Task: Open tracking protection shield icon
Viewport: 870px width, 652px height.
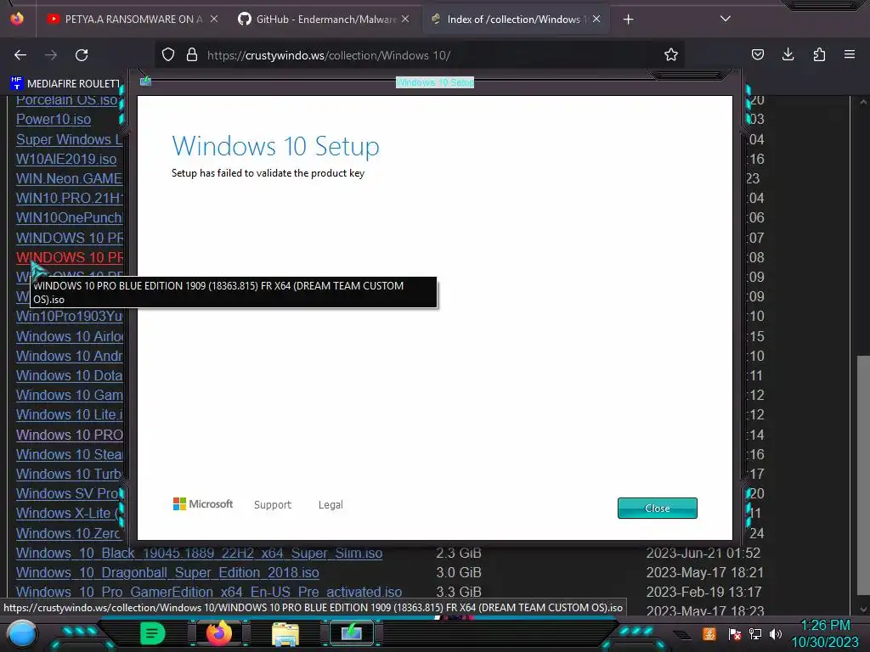Action: 168,54
